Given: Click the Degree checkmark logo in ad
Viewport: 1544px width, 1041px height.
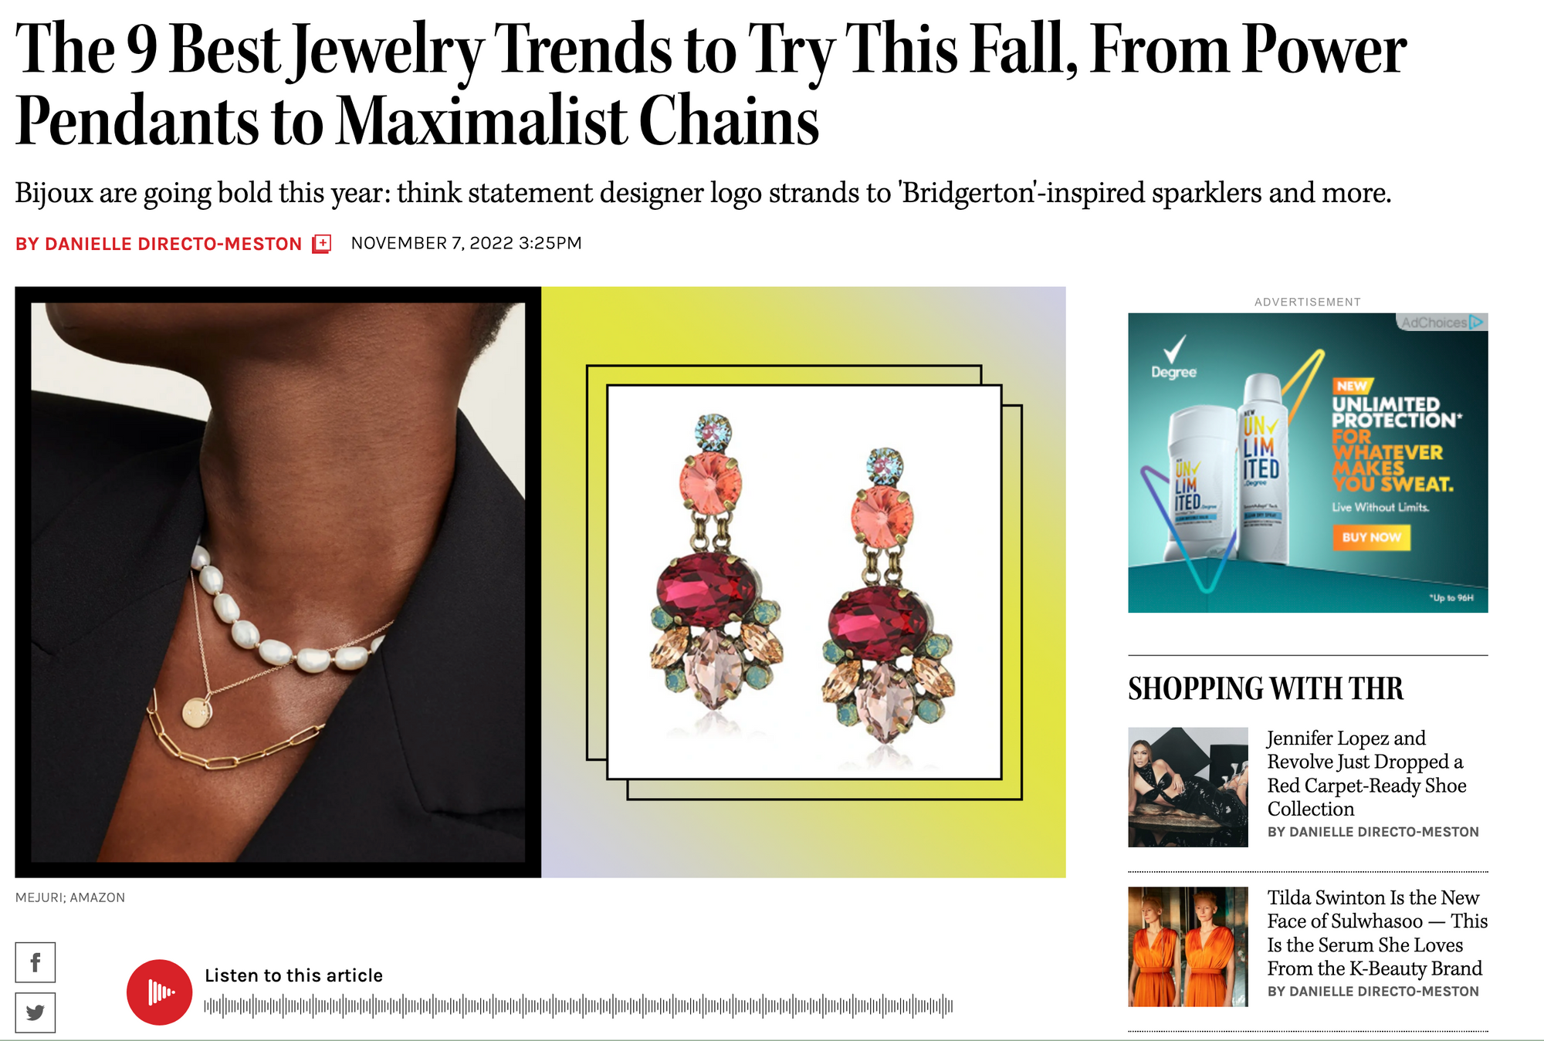Looking at the screenshot, I should click(x=1174, y=358).
